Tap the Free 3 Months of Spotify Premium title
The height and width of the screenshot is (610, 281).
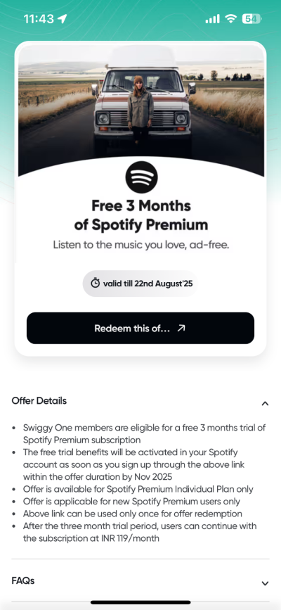click(140, 215)
